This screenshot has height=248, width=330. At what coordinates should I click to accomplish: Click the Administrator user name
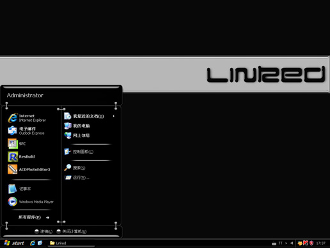(x=25, y=95)
